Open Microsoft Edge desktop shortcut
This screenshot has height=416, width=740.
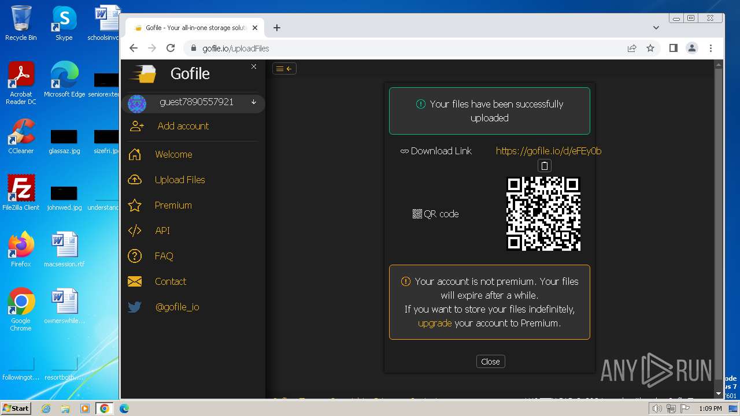[64, 80]
